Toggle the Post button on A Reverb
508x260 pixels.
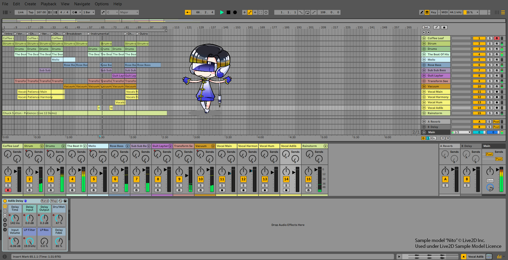[x=496, y=122]
